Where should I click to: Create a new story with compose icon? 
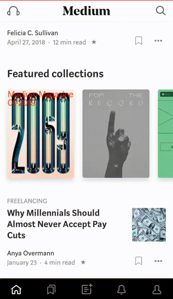(87, 289)
